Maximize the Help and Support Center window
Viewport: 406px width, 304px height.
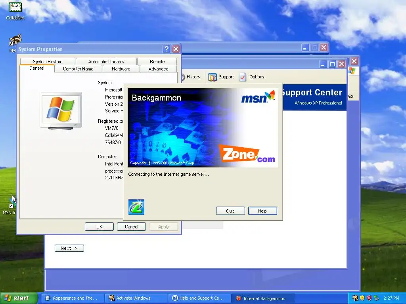(x=332, y=64)
